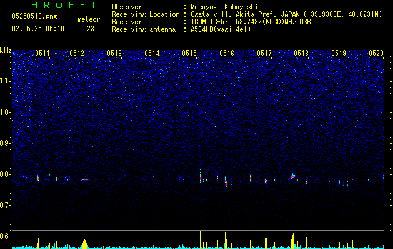Click the 0.8 kHz frequency label
This screenshot has width=393, height=249.
pos(5,174)
